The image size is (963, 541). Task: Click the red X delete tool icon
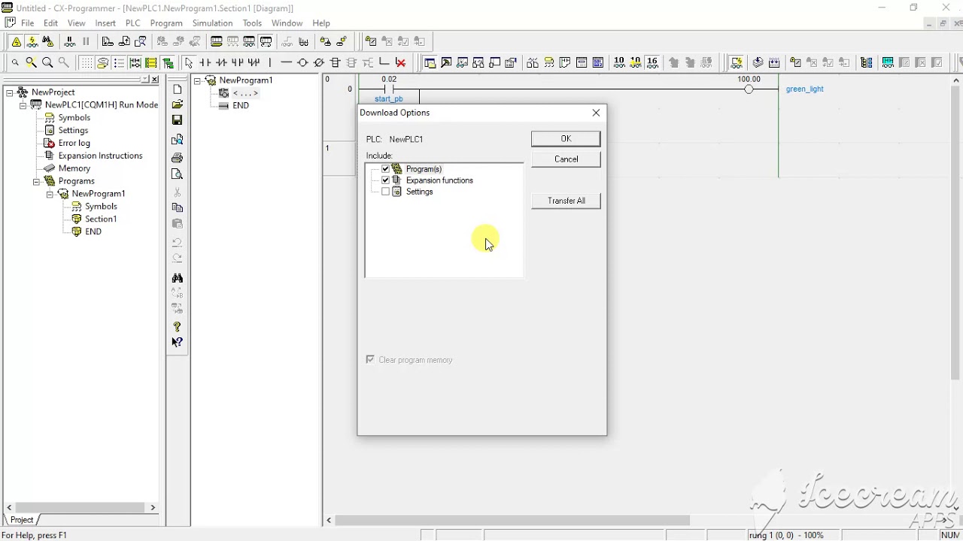point(401,63)
